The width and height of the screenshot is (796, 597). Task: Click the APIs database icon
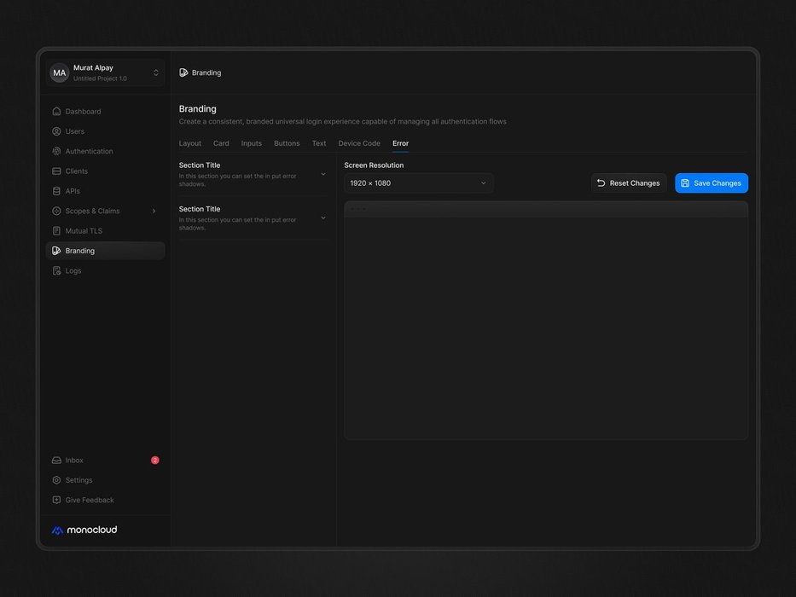[56, 191]
